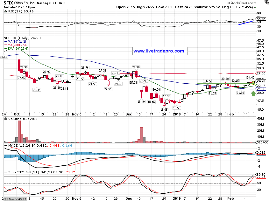
Task: Click the 16.05 low price label
Action: pos(164,109)
